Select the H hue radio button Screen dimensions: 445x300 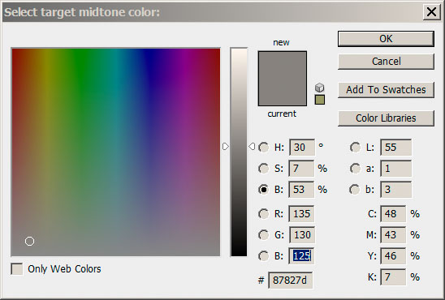point(264,147)
